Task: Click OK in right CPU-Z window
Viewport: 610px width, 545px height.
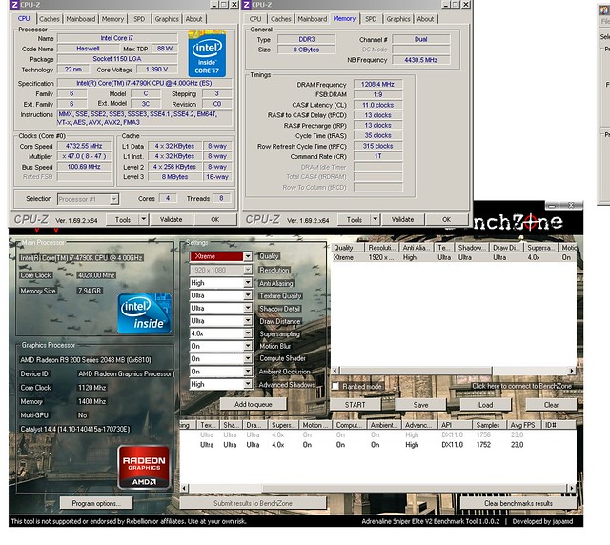Action: tap(447, 219)
